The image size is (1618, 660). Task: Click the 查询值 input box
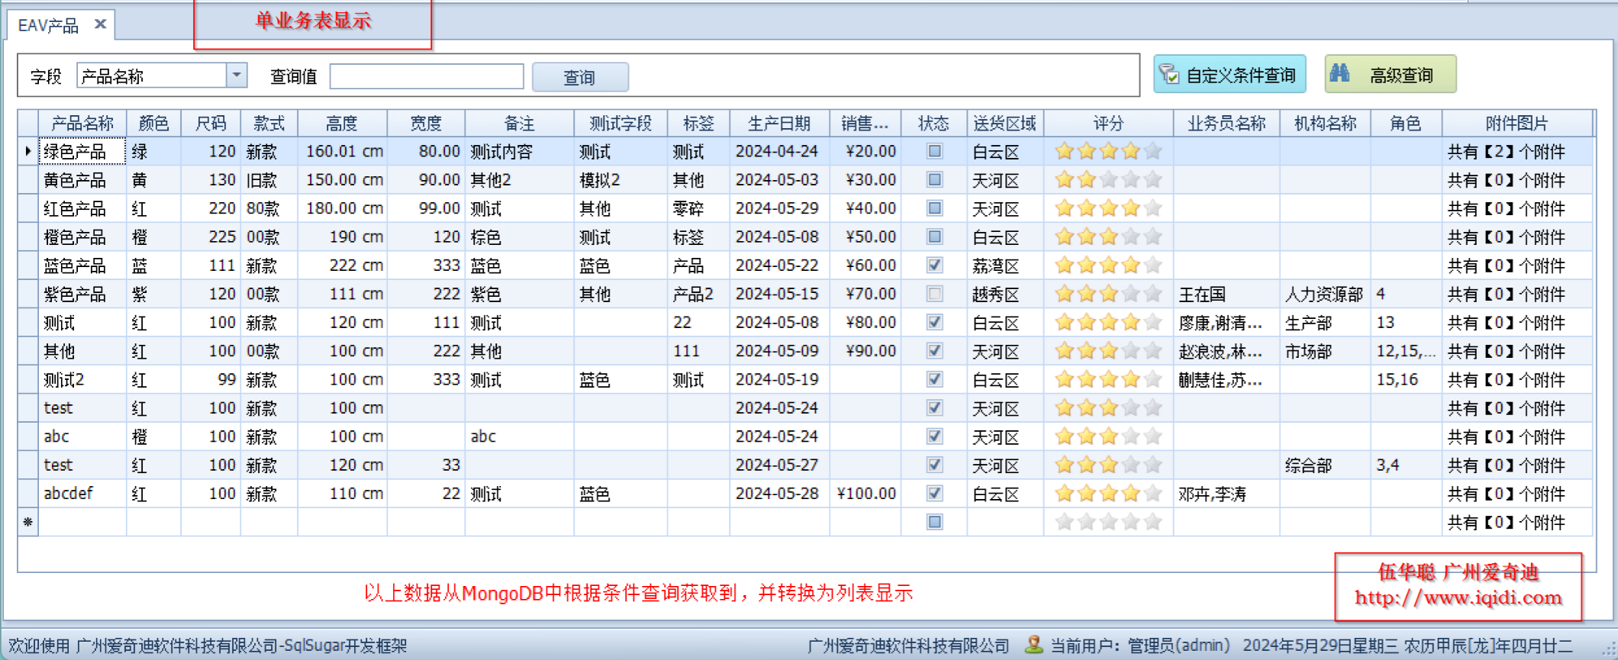tap(427, 76)
